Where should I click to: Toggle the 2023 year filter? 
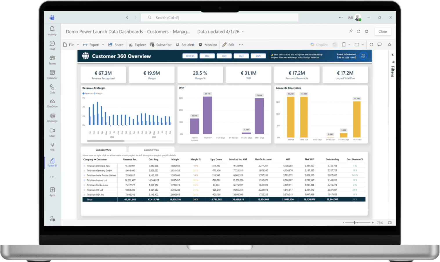coord(224,56)
